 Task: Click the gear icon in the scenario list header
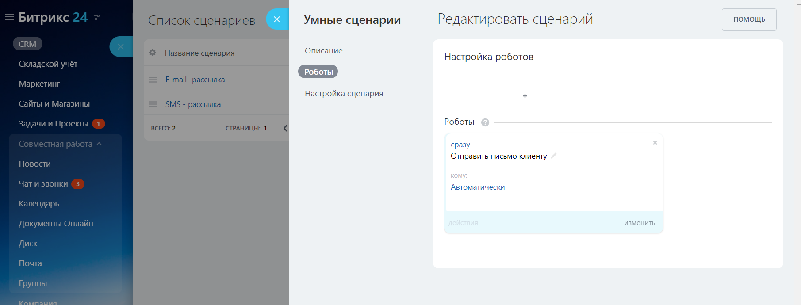click(x=153, y=53)
